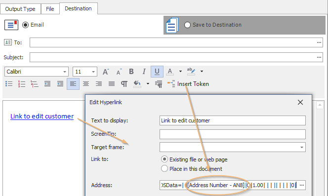Open ellipsis menu in To field
This screenshot has width=328, height=196.
(319, 42)
